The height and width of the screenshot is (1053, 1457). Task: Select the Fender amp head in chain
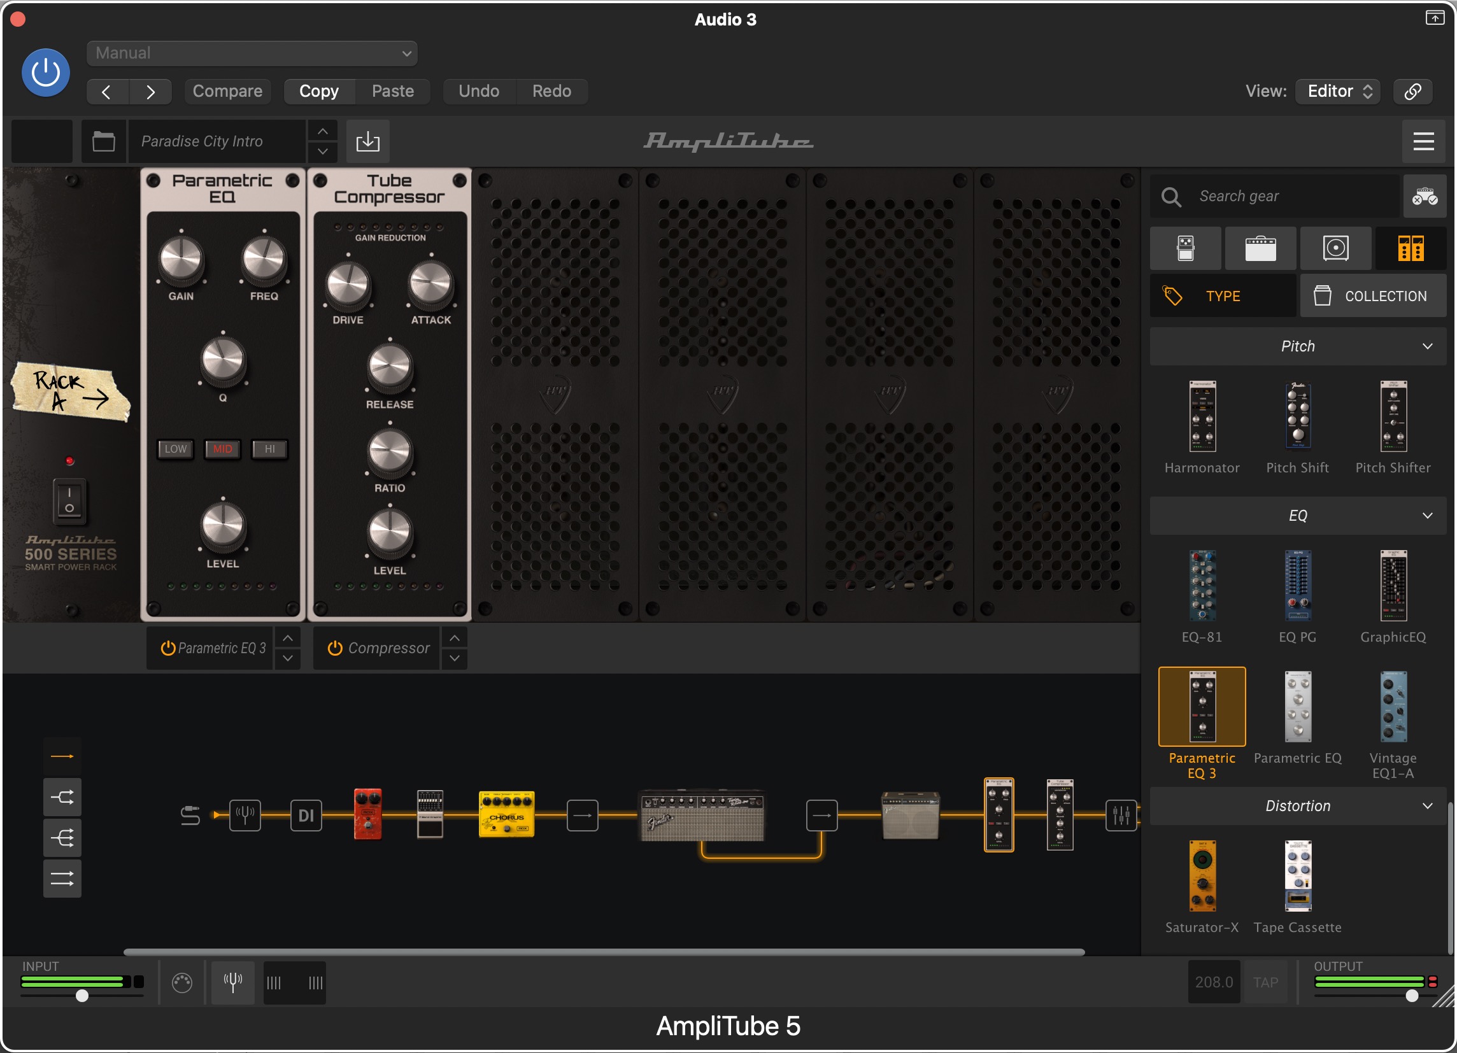703,816
